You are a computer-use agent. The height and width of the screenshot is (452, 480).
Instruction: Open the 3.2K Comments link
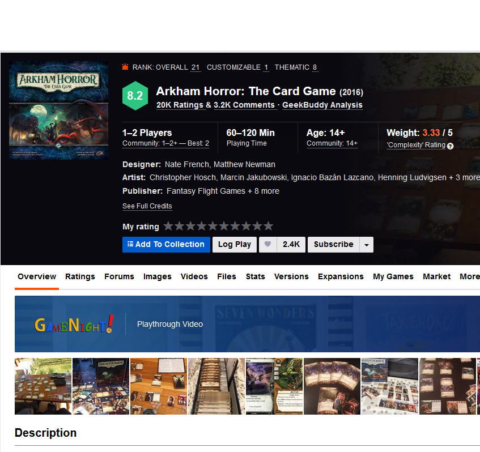point(244,105)
